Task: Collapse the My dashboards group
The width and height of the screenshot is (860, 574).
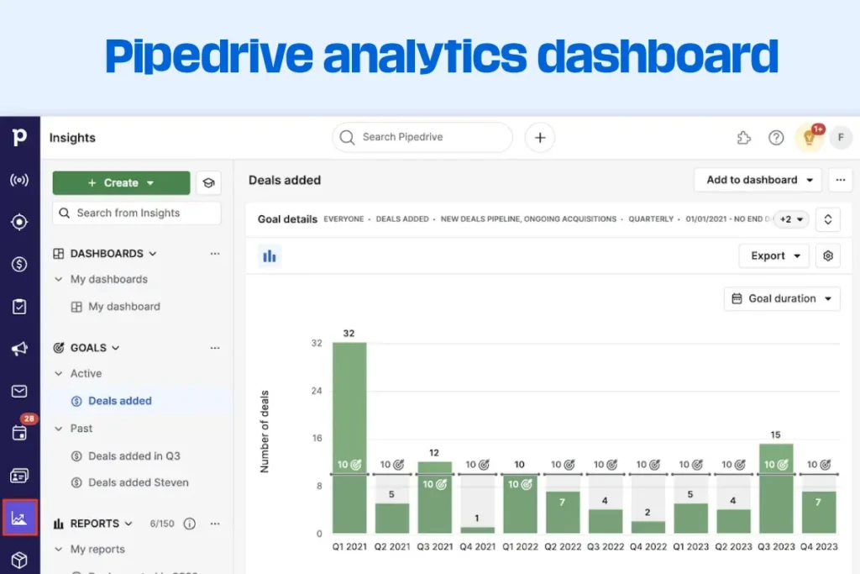Action: pyautogui.click(x=59, y=279)
